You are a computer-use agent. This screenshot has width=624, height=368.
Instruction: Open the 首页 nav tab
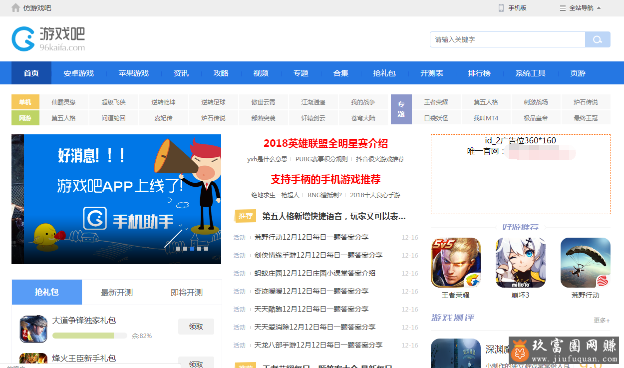pos(31,73)
